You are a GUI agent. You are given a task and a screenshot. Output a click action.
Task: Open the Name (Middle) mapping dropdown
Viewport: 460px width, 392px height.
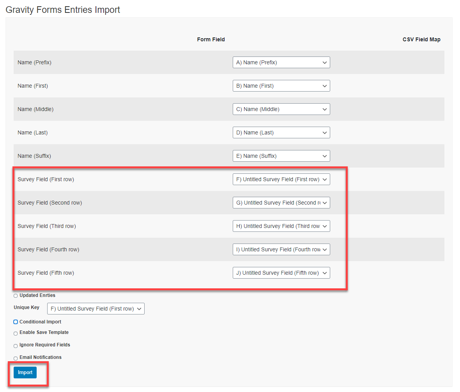click(x=281, y=109)
